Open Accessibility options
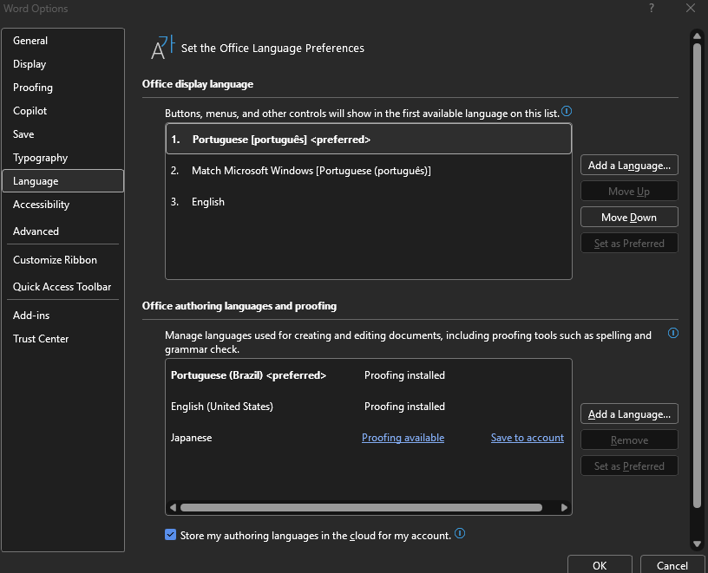Screen dimensions: 708x573 63,205
